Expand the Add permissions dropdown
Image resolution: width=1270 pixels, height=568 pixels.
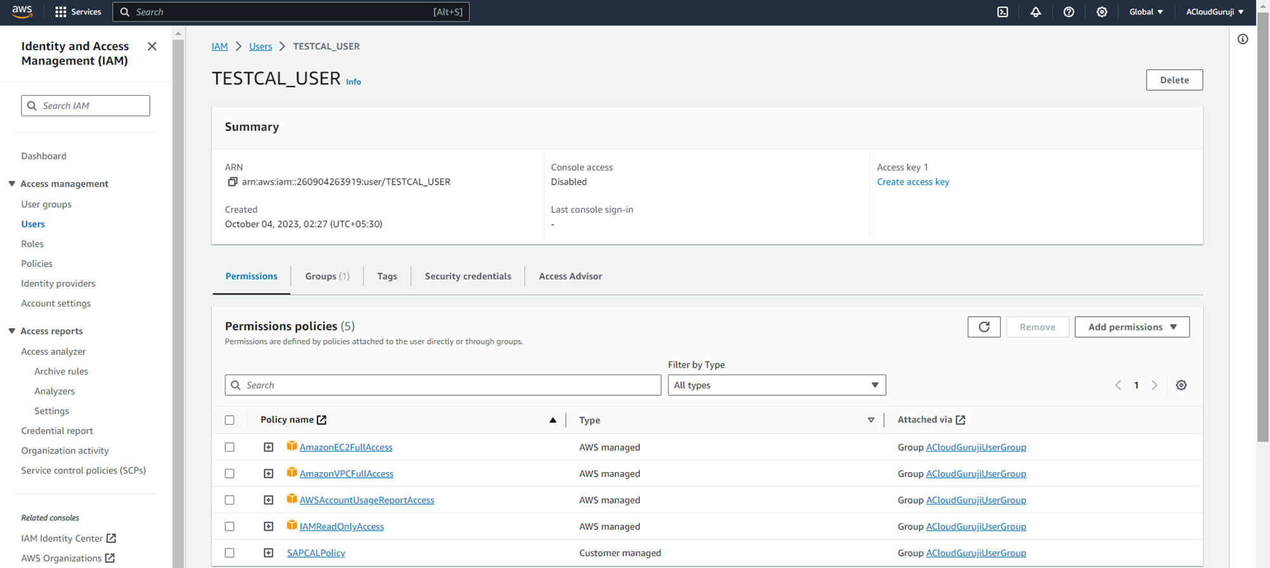(1132, 327)
